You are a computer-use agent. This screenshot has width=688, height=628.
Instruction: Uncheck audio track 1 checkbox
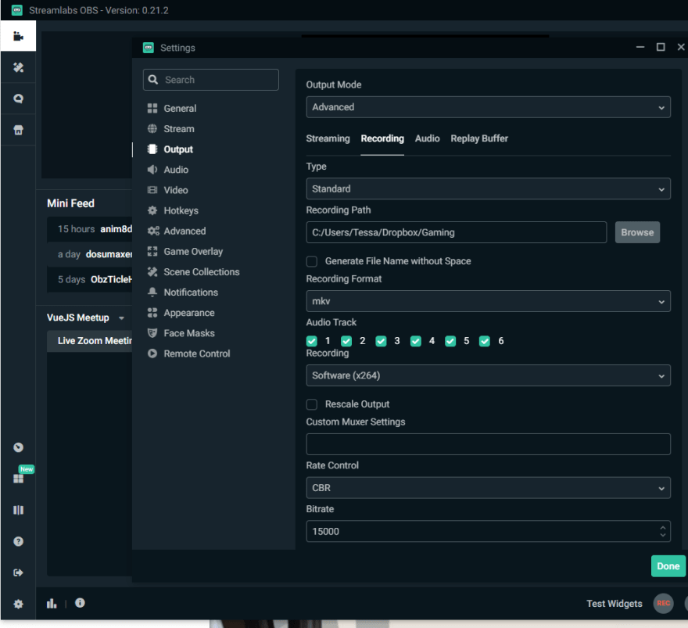click(311, 341)
